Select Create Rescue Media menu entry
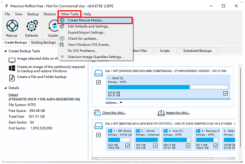The height and width of the screenshot is (164, 245). click(95, 20)
